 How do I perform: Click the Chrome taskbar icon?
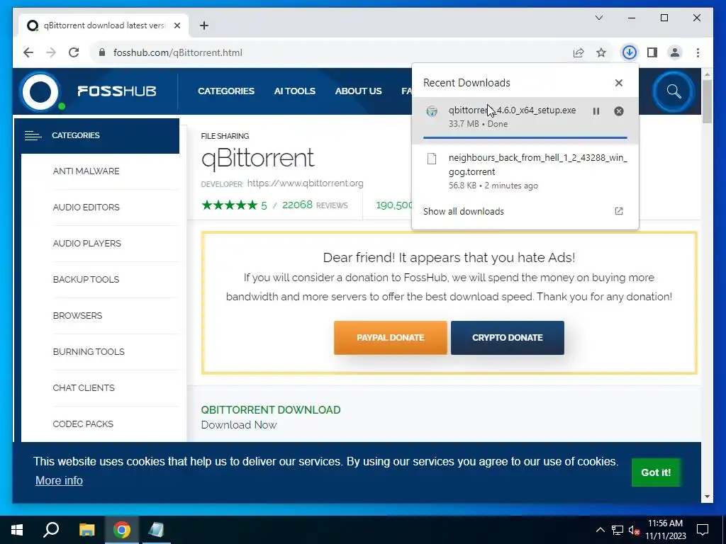[x=122, y=530]
